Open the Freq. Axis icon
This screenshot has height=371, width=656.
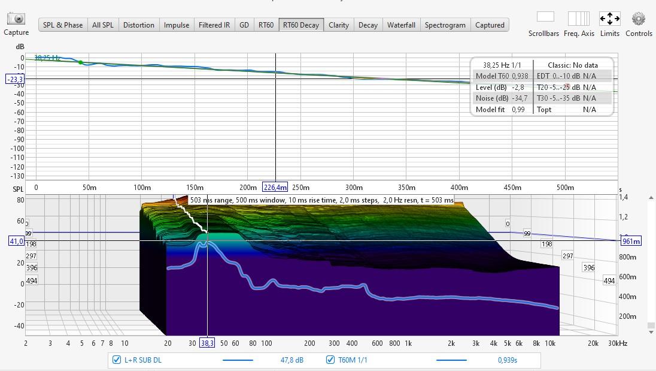click(x=578, y=18)
